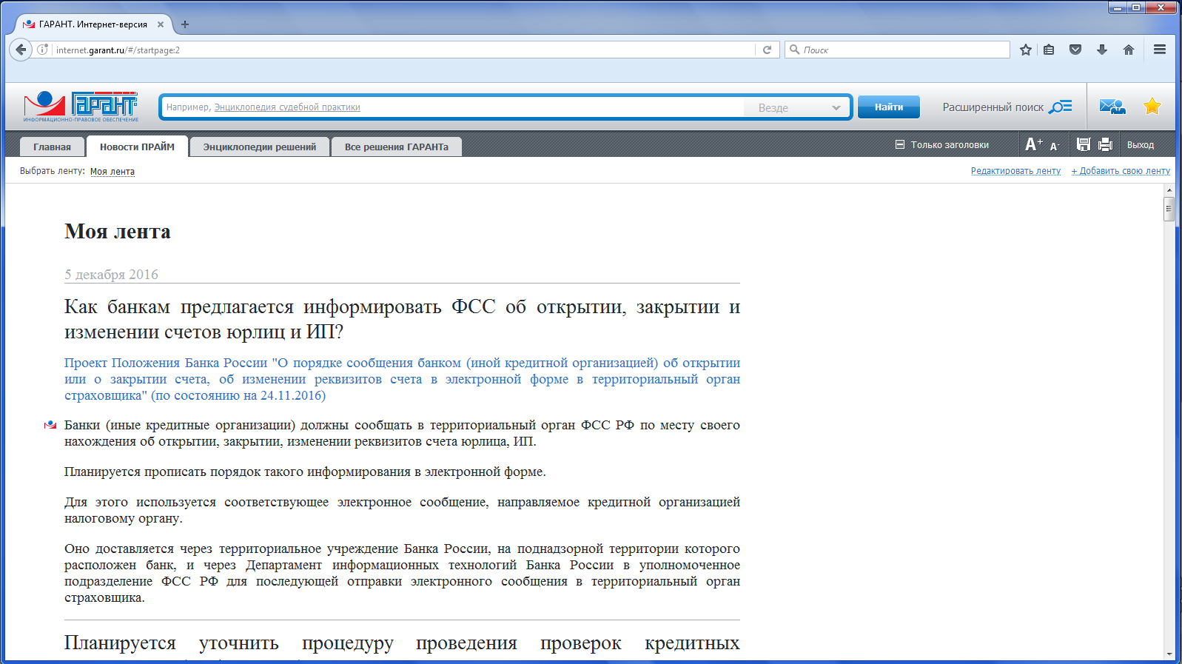Viewport: 1182px width, 664px height.
Task: Click the GARANT logo
Action: (x=81, y=107)
